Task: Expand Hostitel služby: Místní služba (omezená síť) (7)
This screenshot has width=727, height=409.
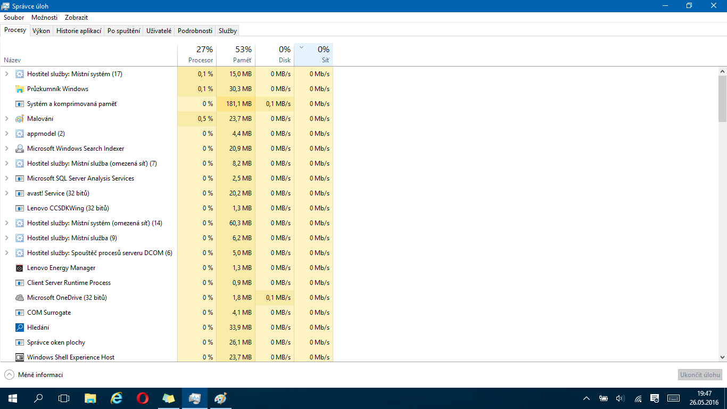Action: [7, 163]
